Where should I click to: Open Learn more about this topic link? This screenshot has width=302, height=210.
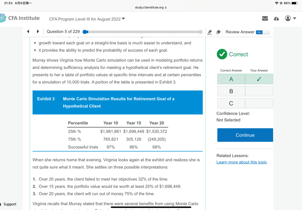click(242, 162)
